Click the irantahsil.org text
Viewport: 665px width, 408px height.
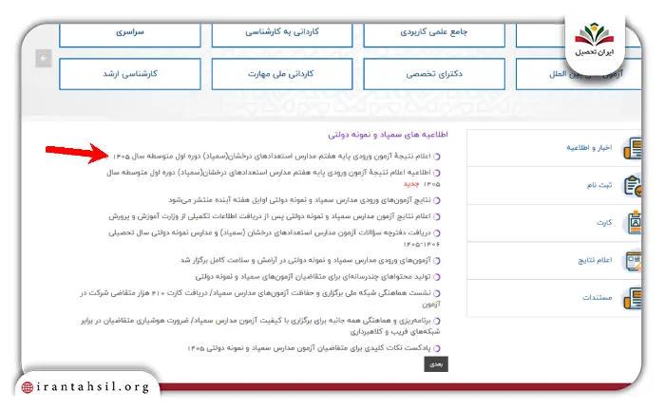93,387
